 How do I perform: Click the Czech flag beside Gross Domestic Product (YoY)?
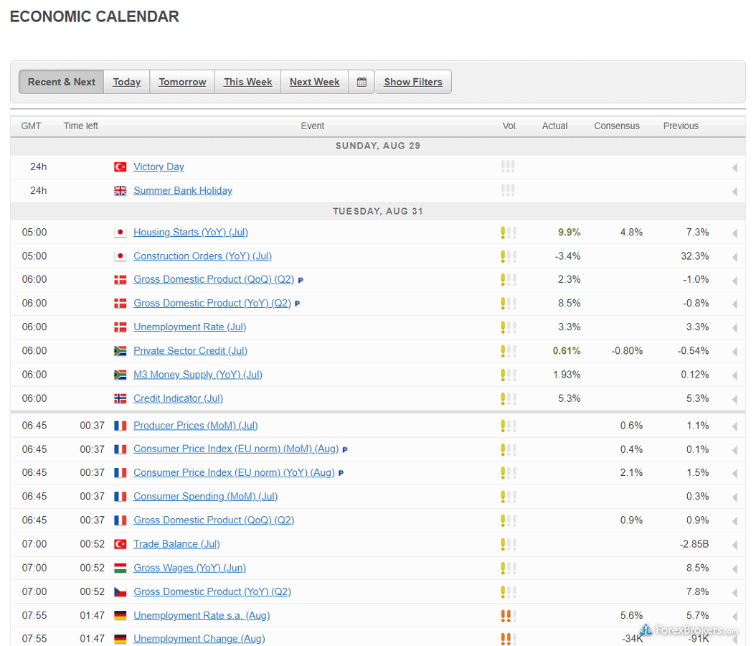tap(121, 591)
